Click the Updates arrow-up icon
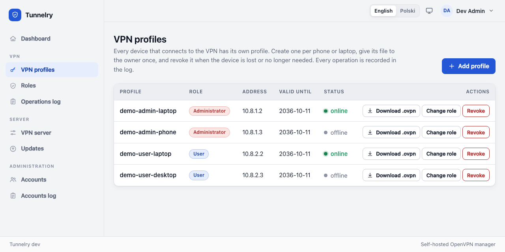Image resolution: width=505 pixels, height=252 pixels. pyautogui.click(x=13, y=148)
